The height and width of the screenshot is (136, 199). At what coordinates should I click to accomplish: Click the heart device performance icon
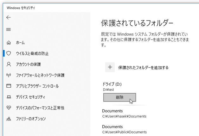[9, 108]
